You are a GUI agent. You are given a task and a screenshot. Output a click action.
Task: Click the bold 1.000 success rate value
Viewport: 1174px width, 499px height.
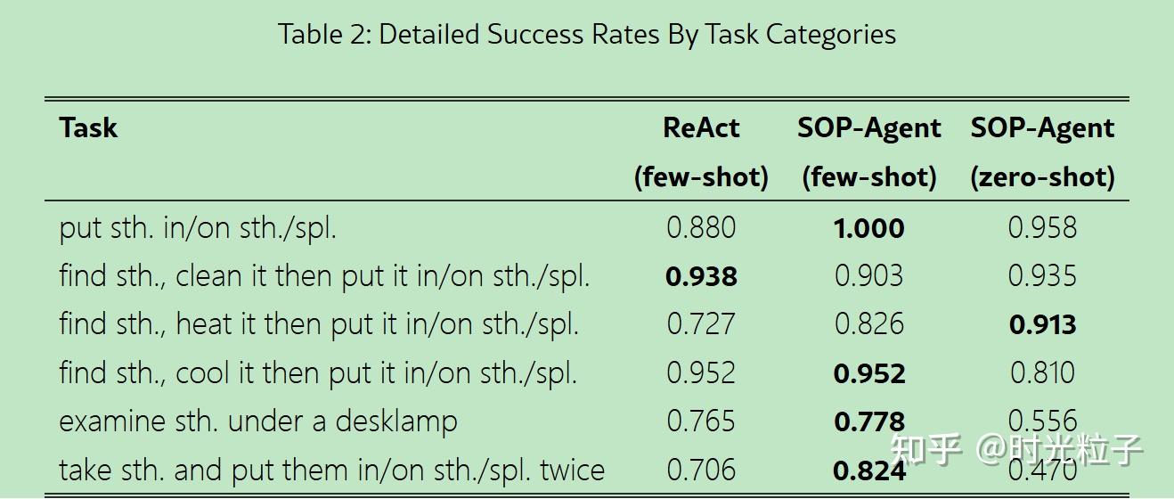(x=868, y=228)
